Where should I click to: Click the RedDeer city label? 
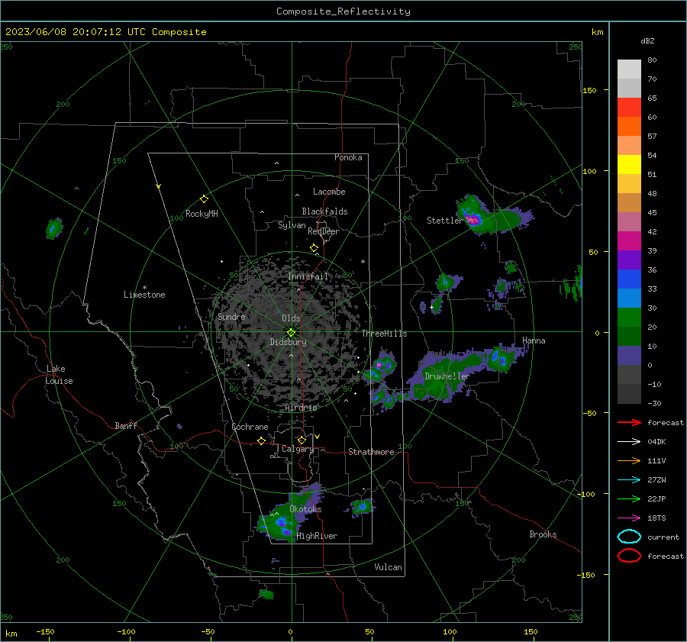[324, 231]
